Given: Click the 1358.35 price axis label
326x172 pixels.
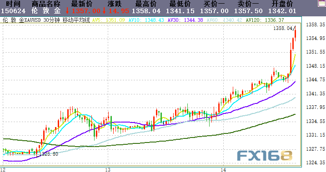Looking at the screenshot, I should pos(315,25).
